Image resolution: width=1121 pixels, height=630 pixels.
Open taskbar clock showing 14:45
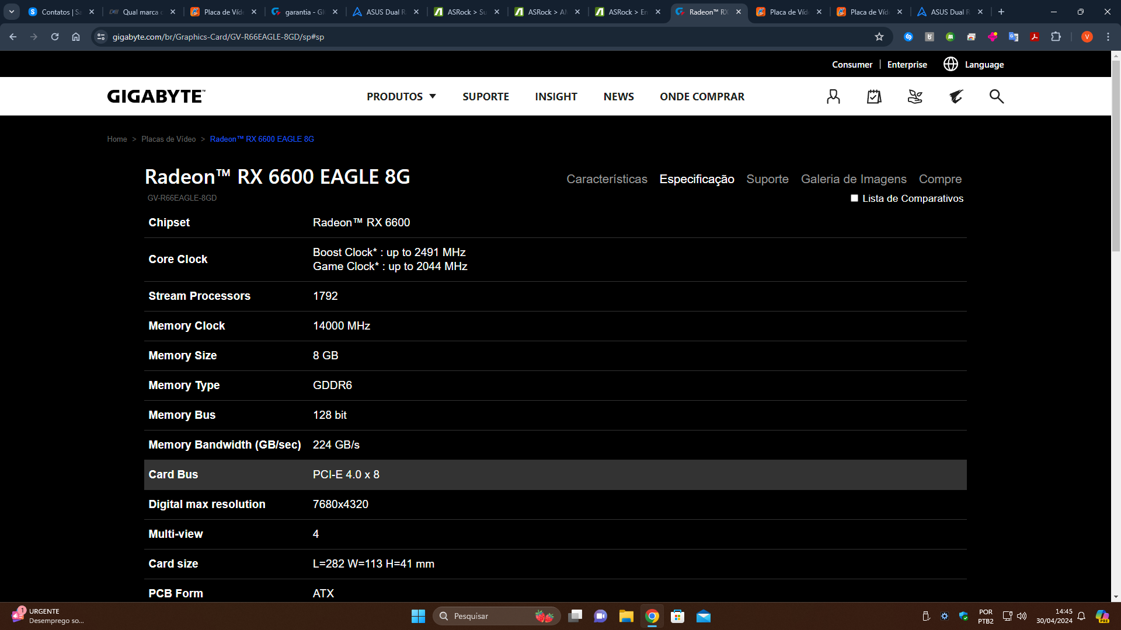[1054, 616]
